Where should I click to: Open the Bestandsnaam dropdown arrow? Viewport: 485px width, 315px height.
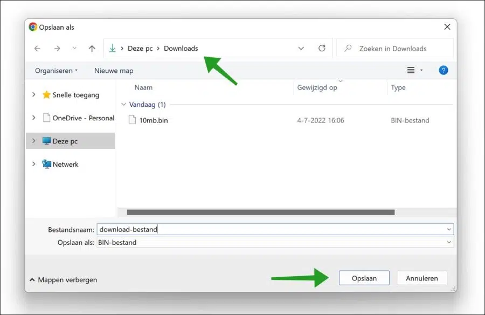click(449, 230)
